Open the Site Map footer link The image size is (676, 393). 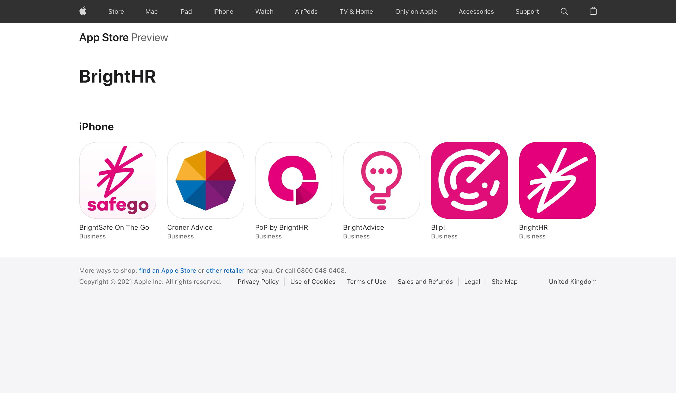pyautogui.click(x=505, y=281)
